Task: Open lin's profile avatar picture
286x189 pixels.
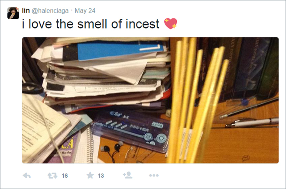Action: [13, 13]
